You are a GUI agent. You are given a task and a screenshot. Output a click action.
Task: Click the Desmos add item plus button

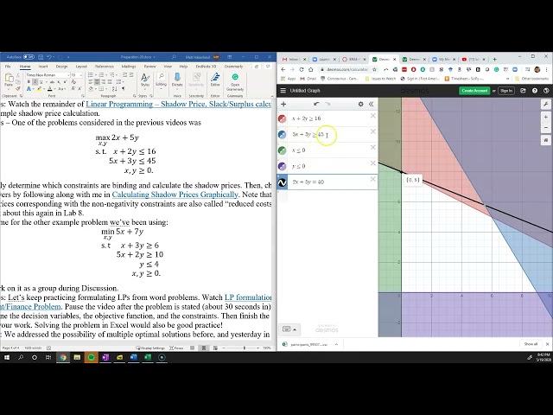[283, 104]
